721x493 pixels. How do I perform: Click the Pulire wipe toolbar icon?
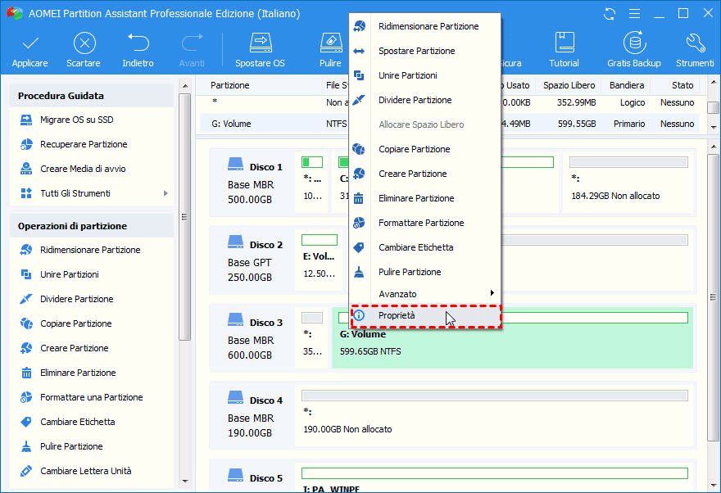(331, 43)
